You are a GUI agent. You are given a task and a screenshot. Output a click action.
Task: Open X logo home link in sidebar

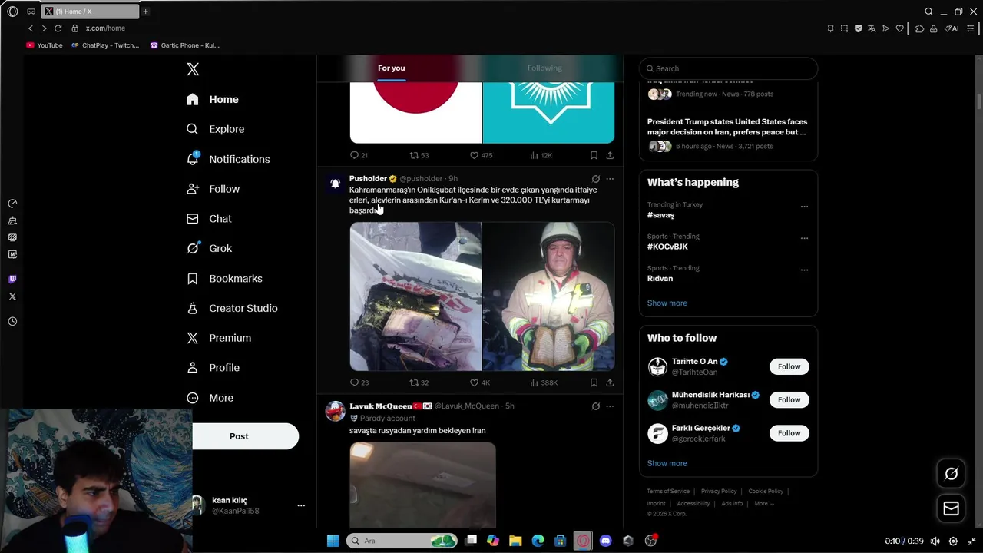pyautogui.click(x=193, y=69)
